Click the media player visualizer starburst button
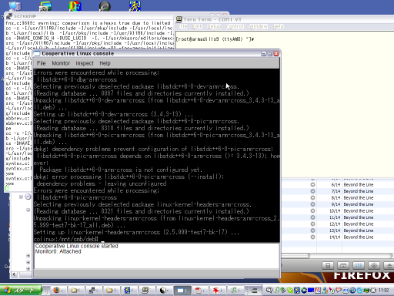394x296 pixels. click(374, 266)
